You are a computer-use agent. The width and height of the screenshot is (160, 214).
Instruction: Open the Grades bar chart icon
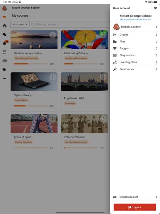[115, 35]
